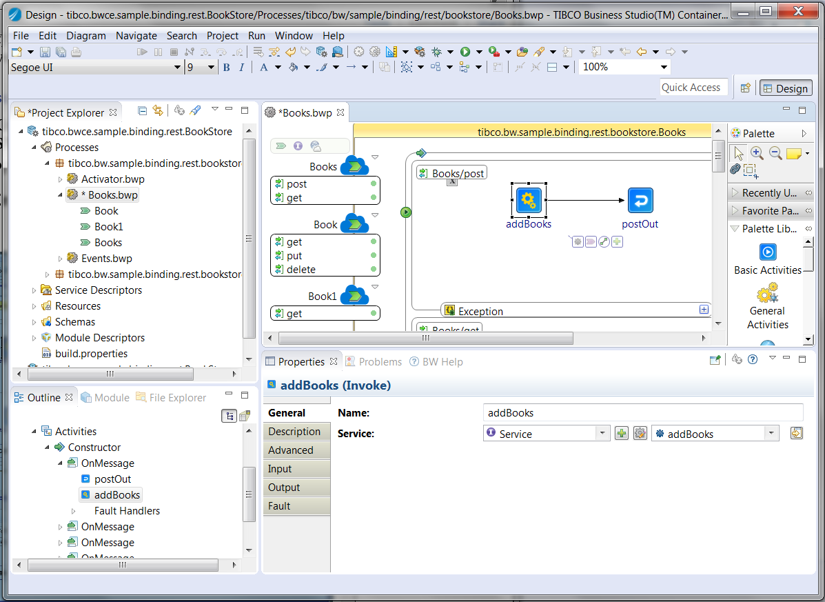
Task: Collapse the Books.bwp tree node
Action: click(60, 195)
